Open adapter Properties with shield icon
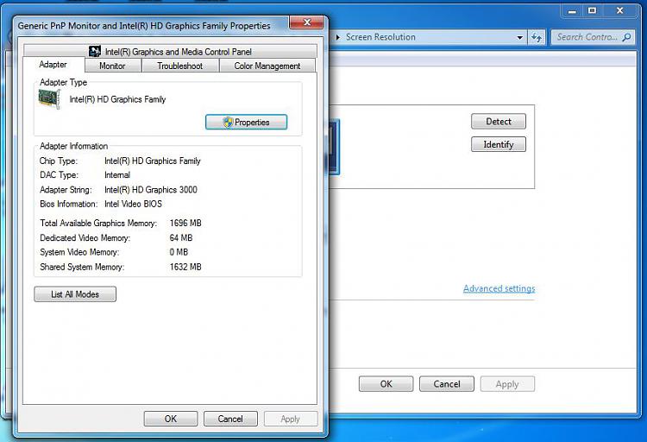 [x=247, y=123]
